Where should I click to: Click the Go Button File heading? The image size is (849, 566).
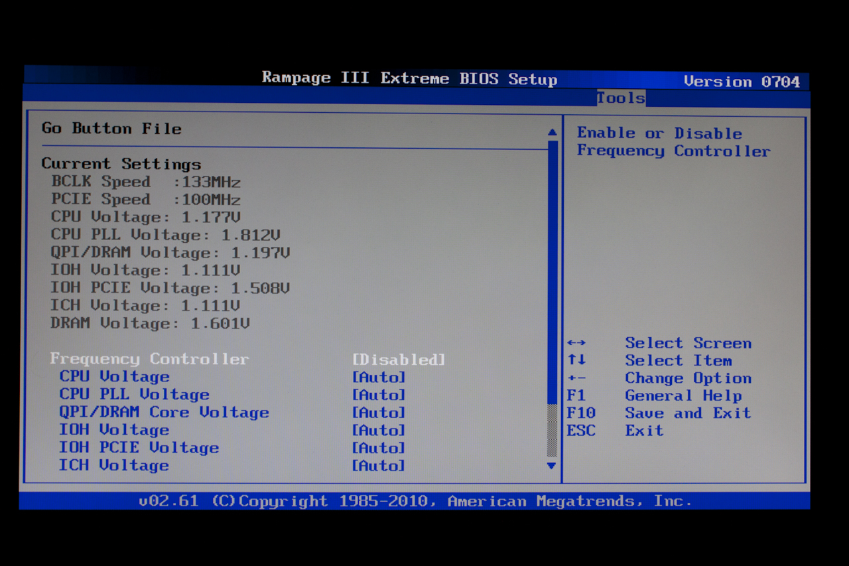pos(111,128)
